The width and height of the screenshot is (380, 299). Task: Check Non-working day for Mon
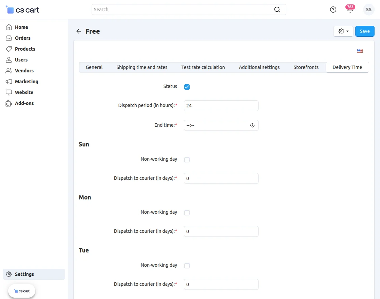[x=187, y=212]
